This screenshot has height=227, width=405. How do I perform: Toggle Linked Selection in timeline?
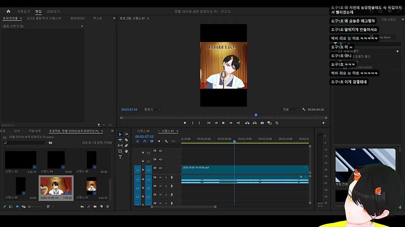[x=152, y=141]
